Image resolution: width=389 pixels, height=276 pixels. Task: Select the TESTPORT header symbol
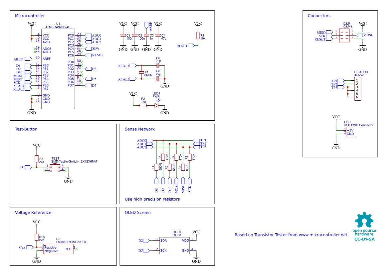[x=357, y=89]
